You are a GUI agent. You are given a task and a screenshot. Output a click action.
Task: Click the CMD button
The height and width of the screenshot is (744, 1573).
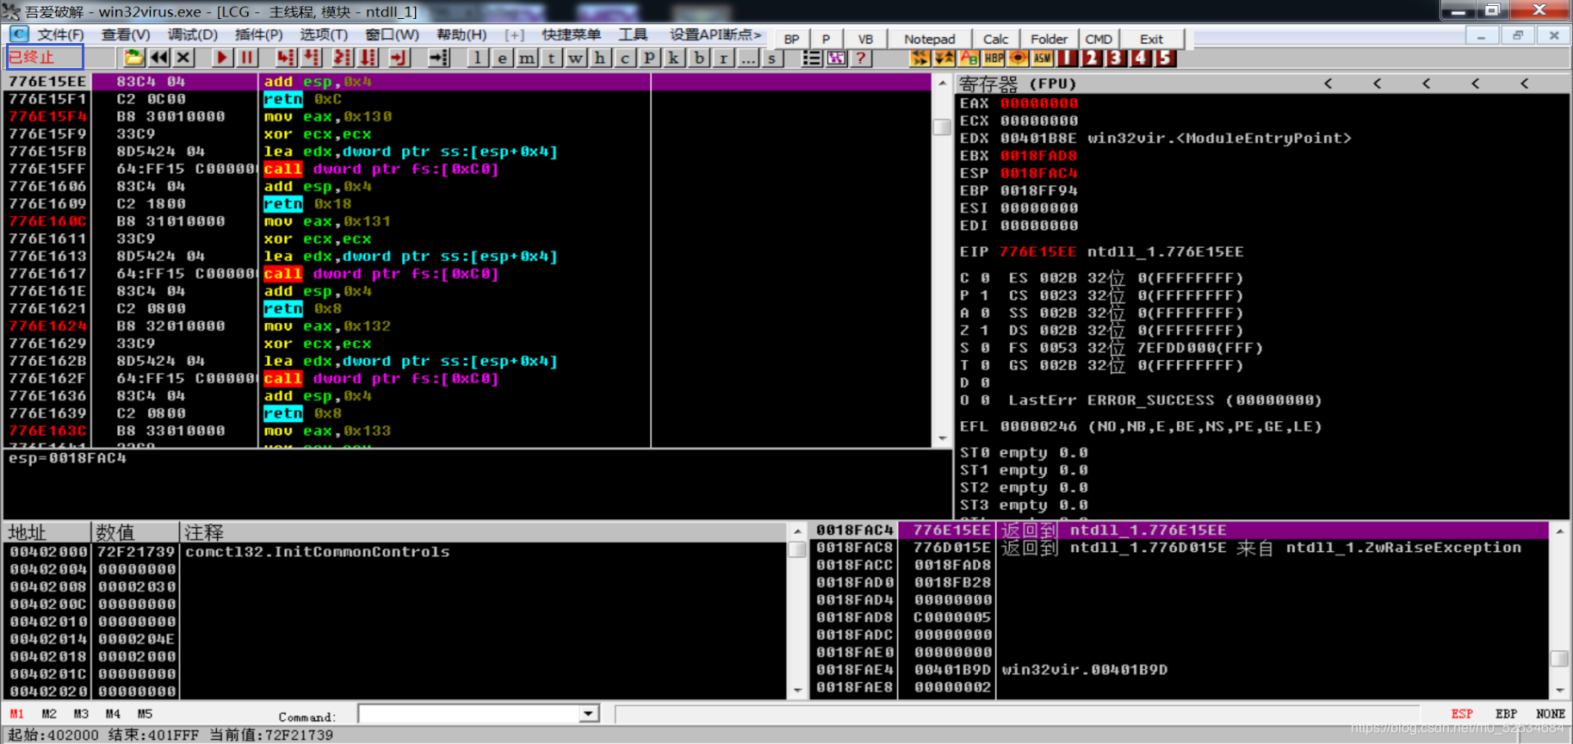(x=1099, y=39)
